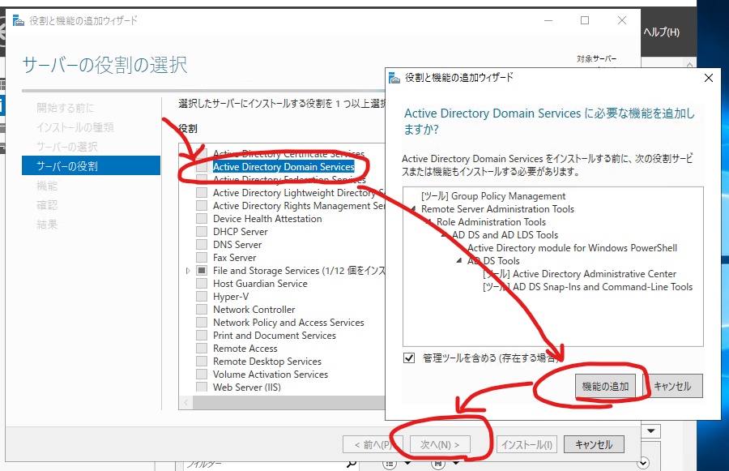Image resolution: width=729 pixels, height=471 pixels.
Task: Select the Fax Server role row
Action: click(234, 257)
